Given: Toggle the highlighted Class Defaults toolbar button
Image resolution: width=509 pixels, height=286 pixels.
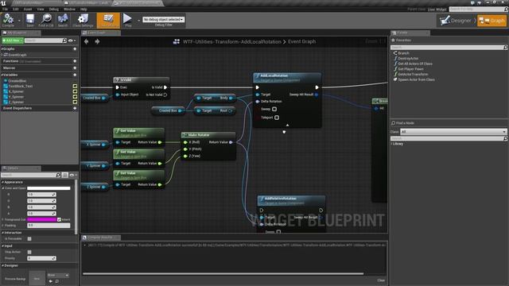Looking at the screenshot, I should pos(108,21).
